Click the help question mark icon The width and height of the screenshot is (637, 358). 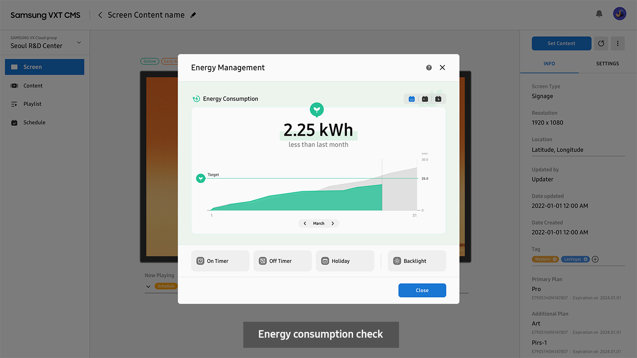click(x=429, y=68)
